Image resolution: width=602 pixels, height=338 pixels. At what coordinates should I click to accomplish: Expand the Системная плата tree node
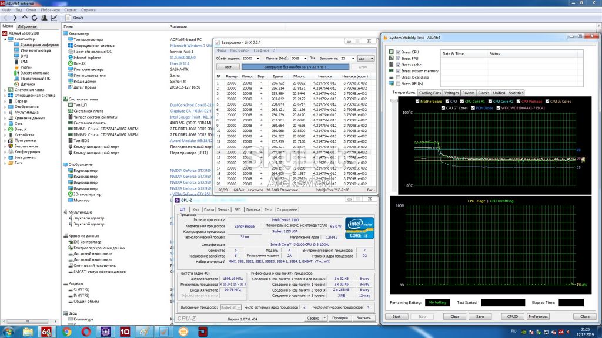tap(5, 90)
